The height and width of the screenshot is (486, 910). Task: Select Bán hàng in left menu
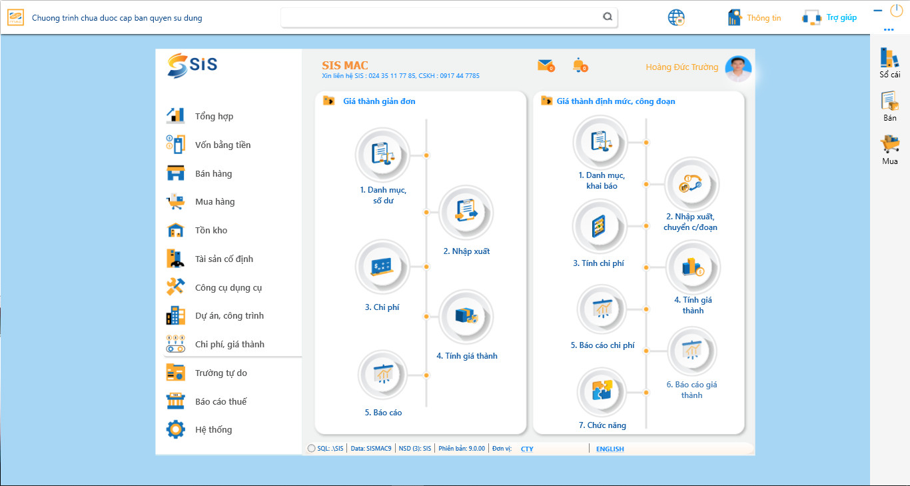pos(213,173)
